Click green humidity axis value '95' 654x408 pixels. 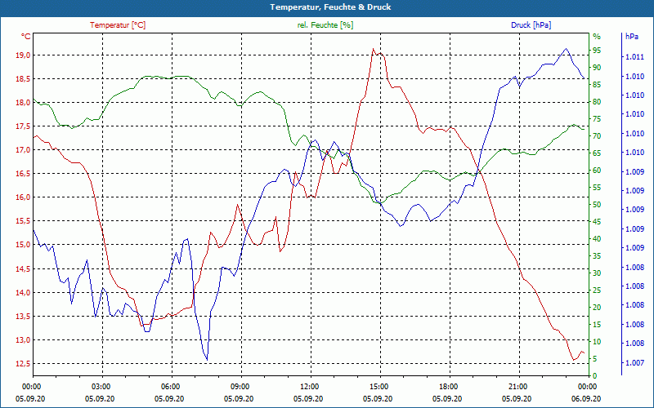597,51
